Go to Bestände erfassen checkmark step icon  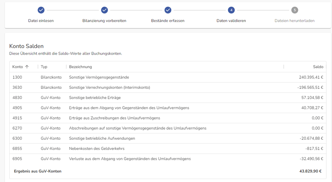pos(168,10)
